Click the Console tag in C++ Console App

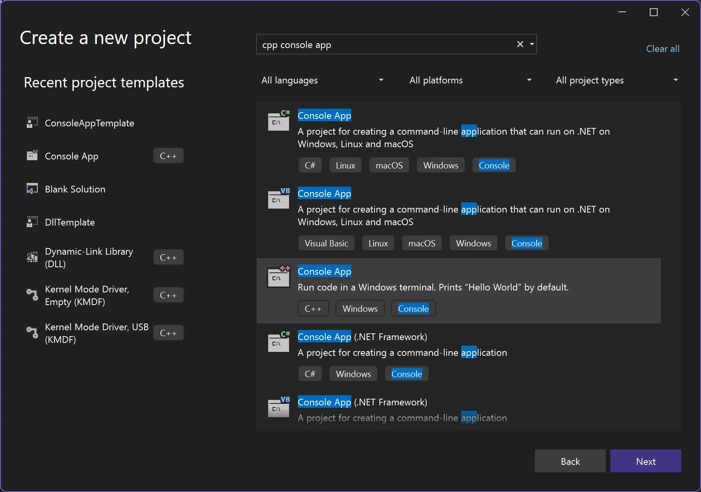(x=413, y=309)
